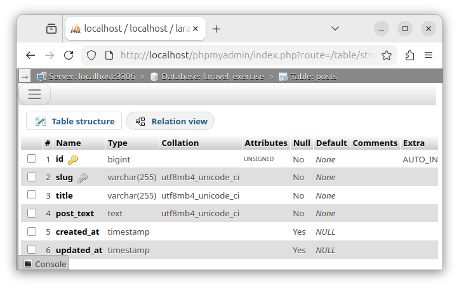Click the Comments column header
Screen dimensions: 459x288
click(x=375, y=143)
